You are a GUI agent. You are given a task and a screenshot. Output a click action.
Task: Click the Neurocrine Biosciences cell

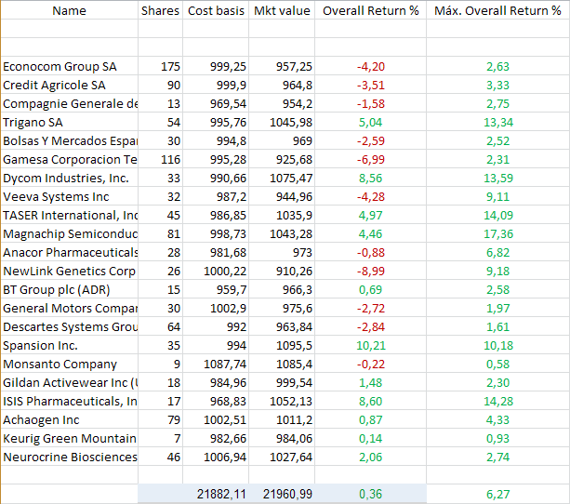[x=70, y=457]
